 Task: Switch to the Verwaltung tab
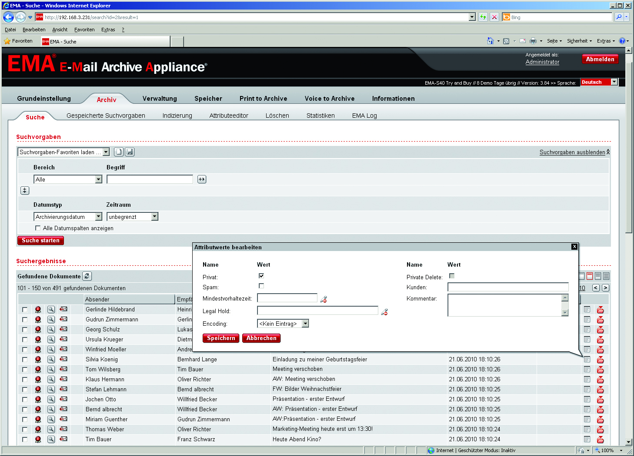point(160,99)
